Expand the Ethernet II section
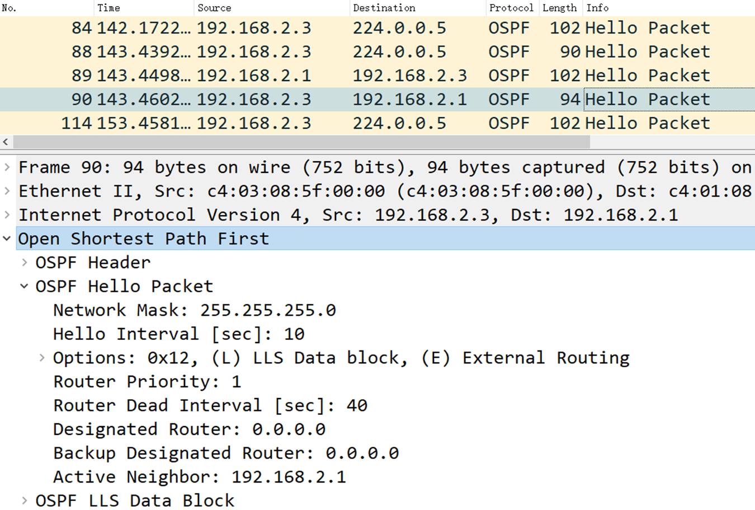Image resolution: width=755 pixels, height=510 pixels. pyautogui.click(x=7, y=191)
